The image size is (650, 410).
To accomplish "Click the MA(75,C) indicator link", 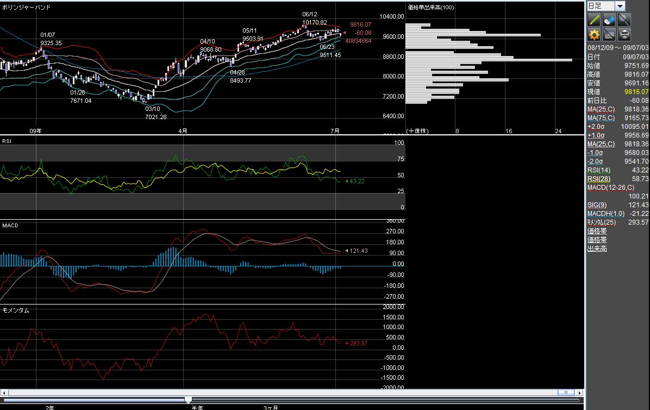I will pyautogui.click(x=601, y=118).
